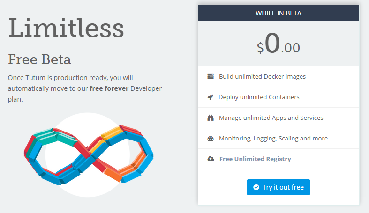The height and width of the screenshot is (213, 369).
Task: Click the $0.00 price display
Action: [x=279, y=44]
